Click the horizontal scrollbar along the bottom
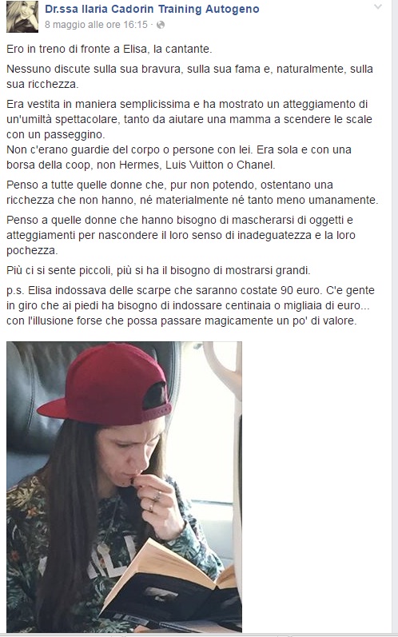The width and height of the screenshot is (398, 637). [199, 635]
